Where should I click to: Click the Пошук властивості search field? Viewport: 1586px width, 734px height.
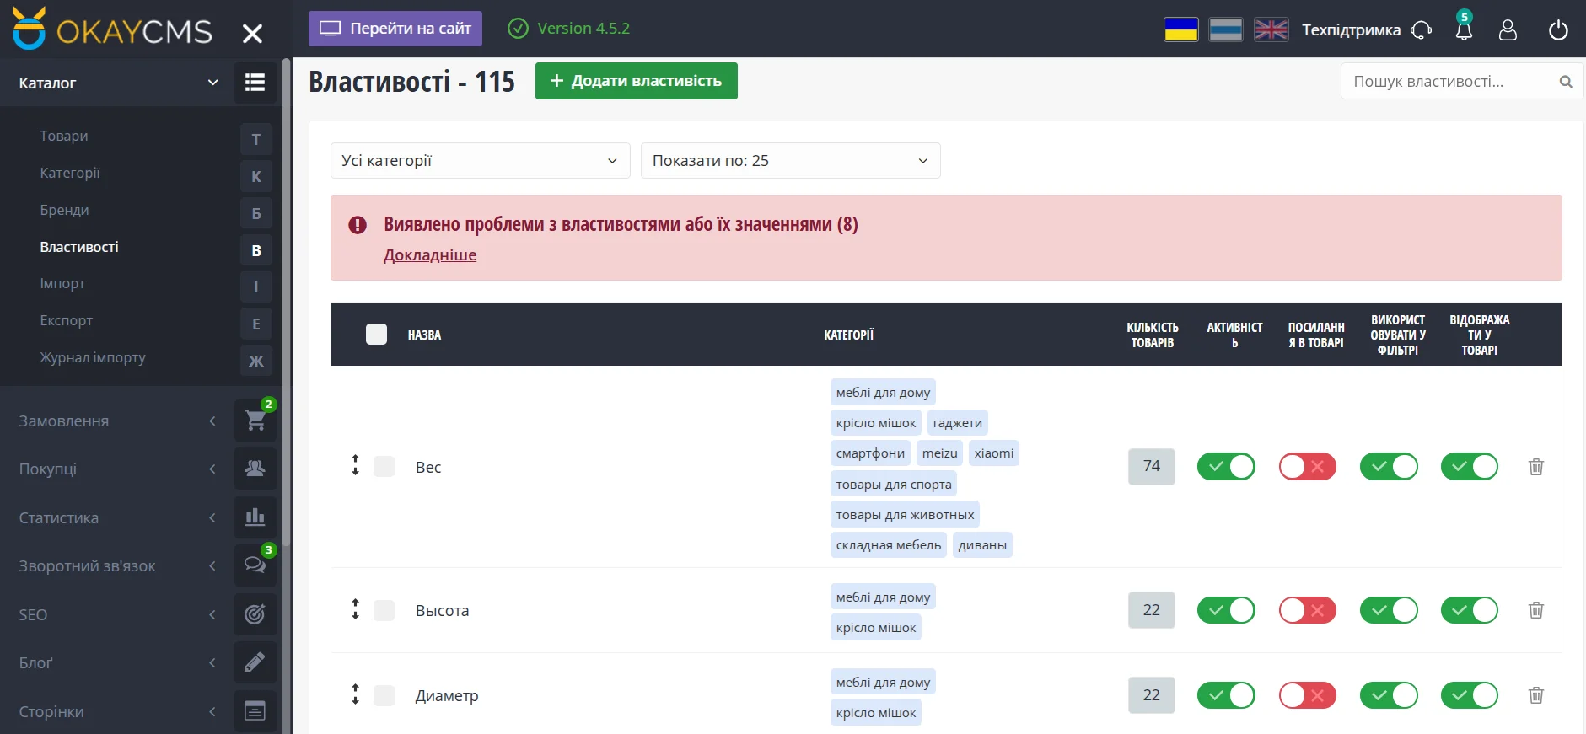coord(1450,82)
